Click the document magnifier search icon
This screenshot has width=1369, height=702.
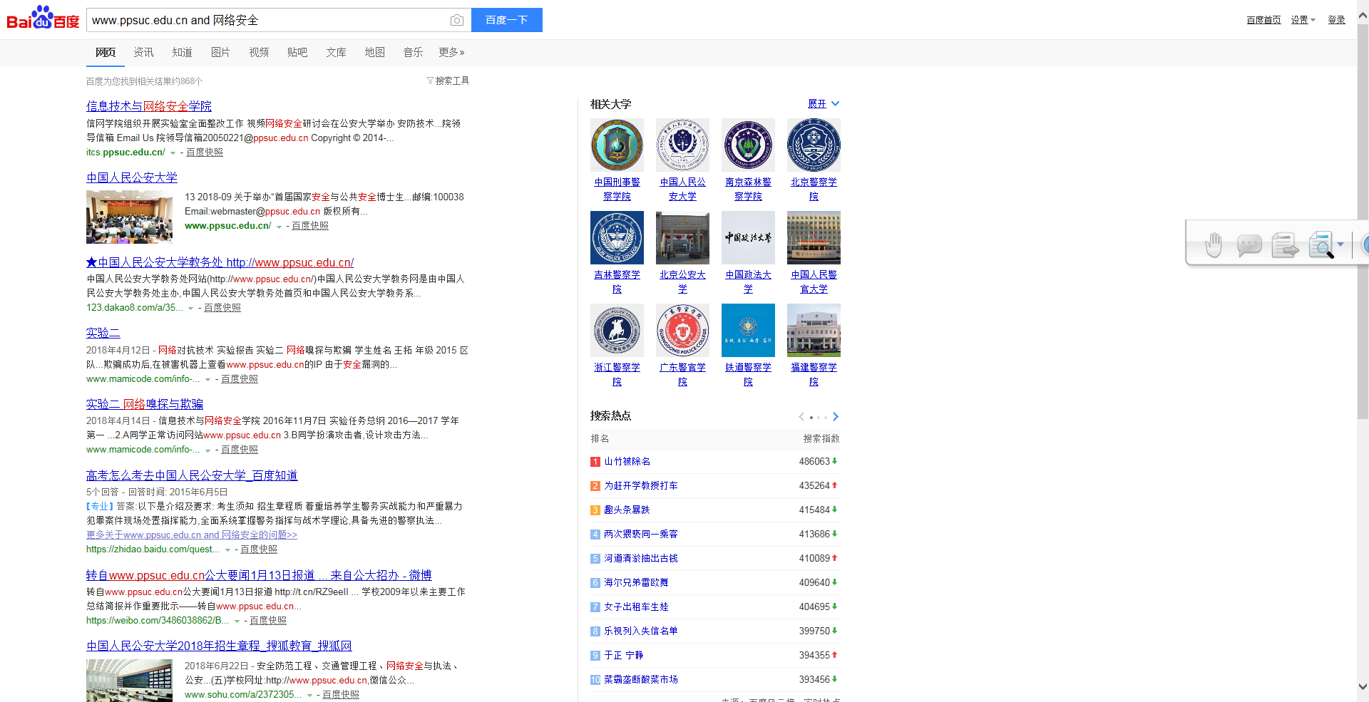[x=1321, y=244]
